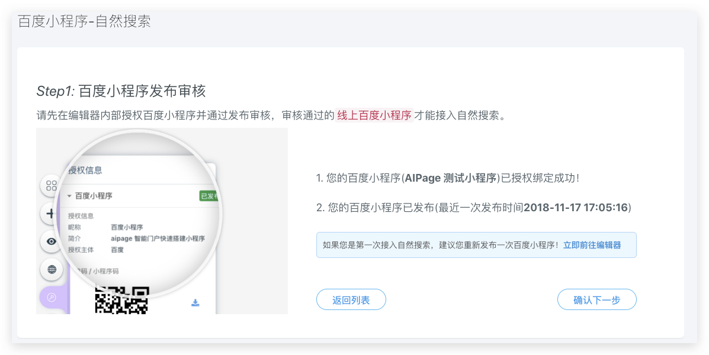This screenshot has width=709, height=355.
Task: Open the 立即前往编辑器 link
Action: point(592,245)
